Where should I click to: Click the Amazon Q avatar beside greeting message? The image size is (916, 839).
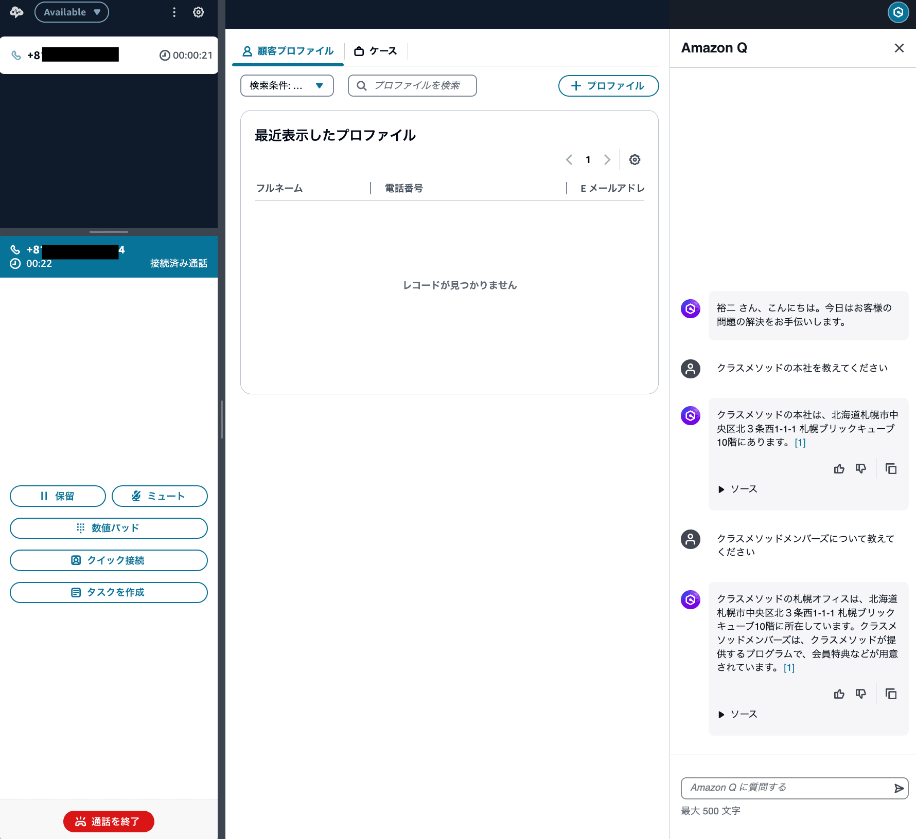[x=691, y=309]
